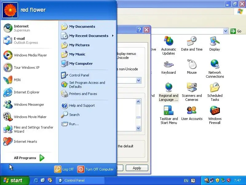Click the clock showing 7:47
246x185 pixels.
237,180
